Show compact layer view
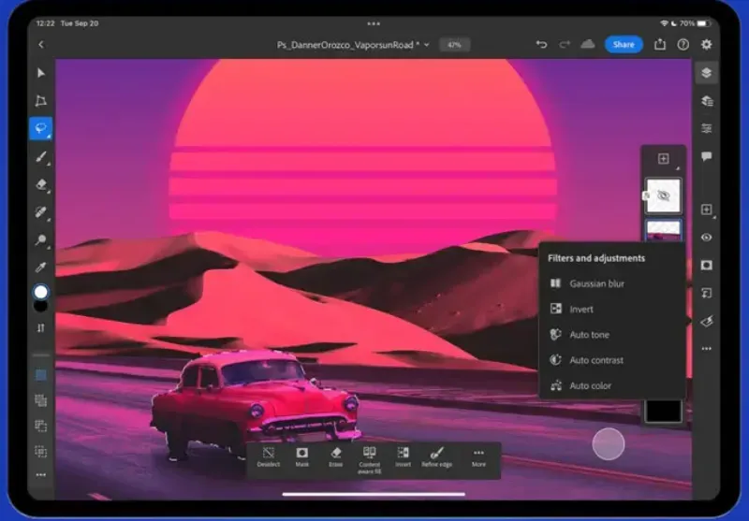 (x=707, y=73)
